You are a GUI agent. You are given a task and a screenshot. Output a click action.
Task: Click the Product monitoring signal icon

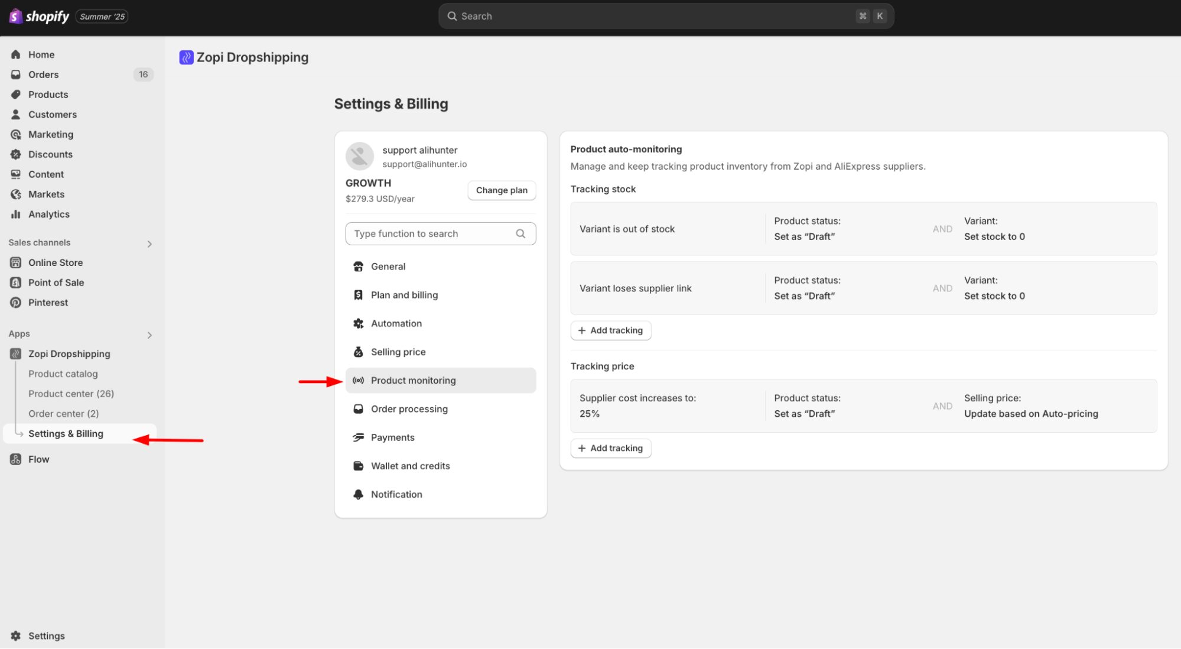[358, 381]
